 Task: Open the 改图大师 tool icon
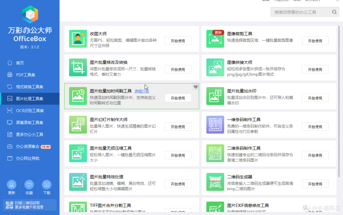78,39
